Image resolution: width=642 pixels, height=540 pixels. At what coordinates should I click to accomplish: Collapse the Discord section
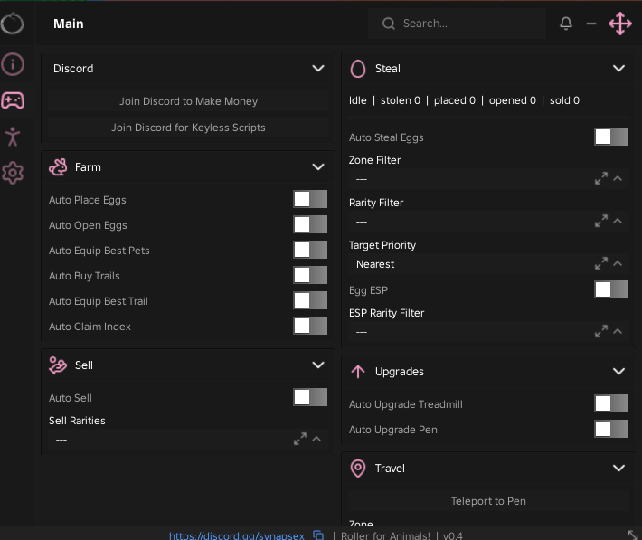tap(318, 69)
